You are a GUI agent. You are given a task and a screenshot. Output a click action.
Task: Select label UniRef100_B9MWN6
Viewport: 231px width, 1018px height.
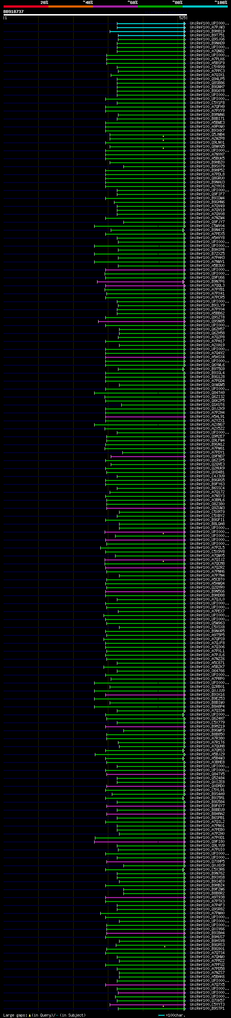207,114
